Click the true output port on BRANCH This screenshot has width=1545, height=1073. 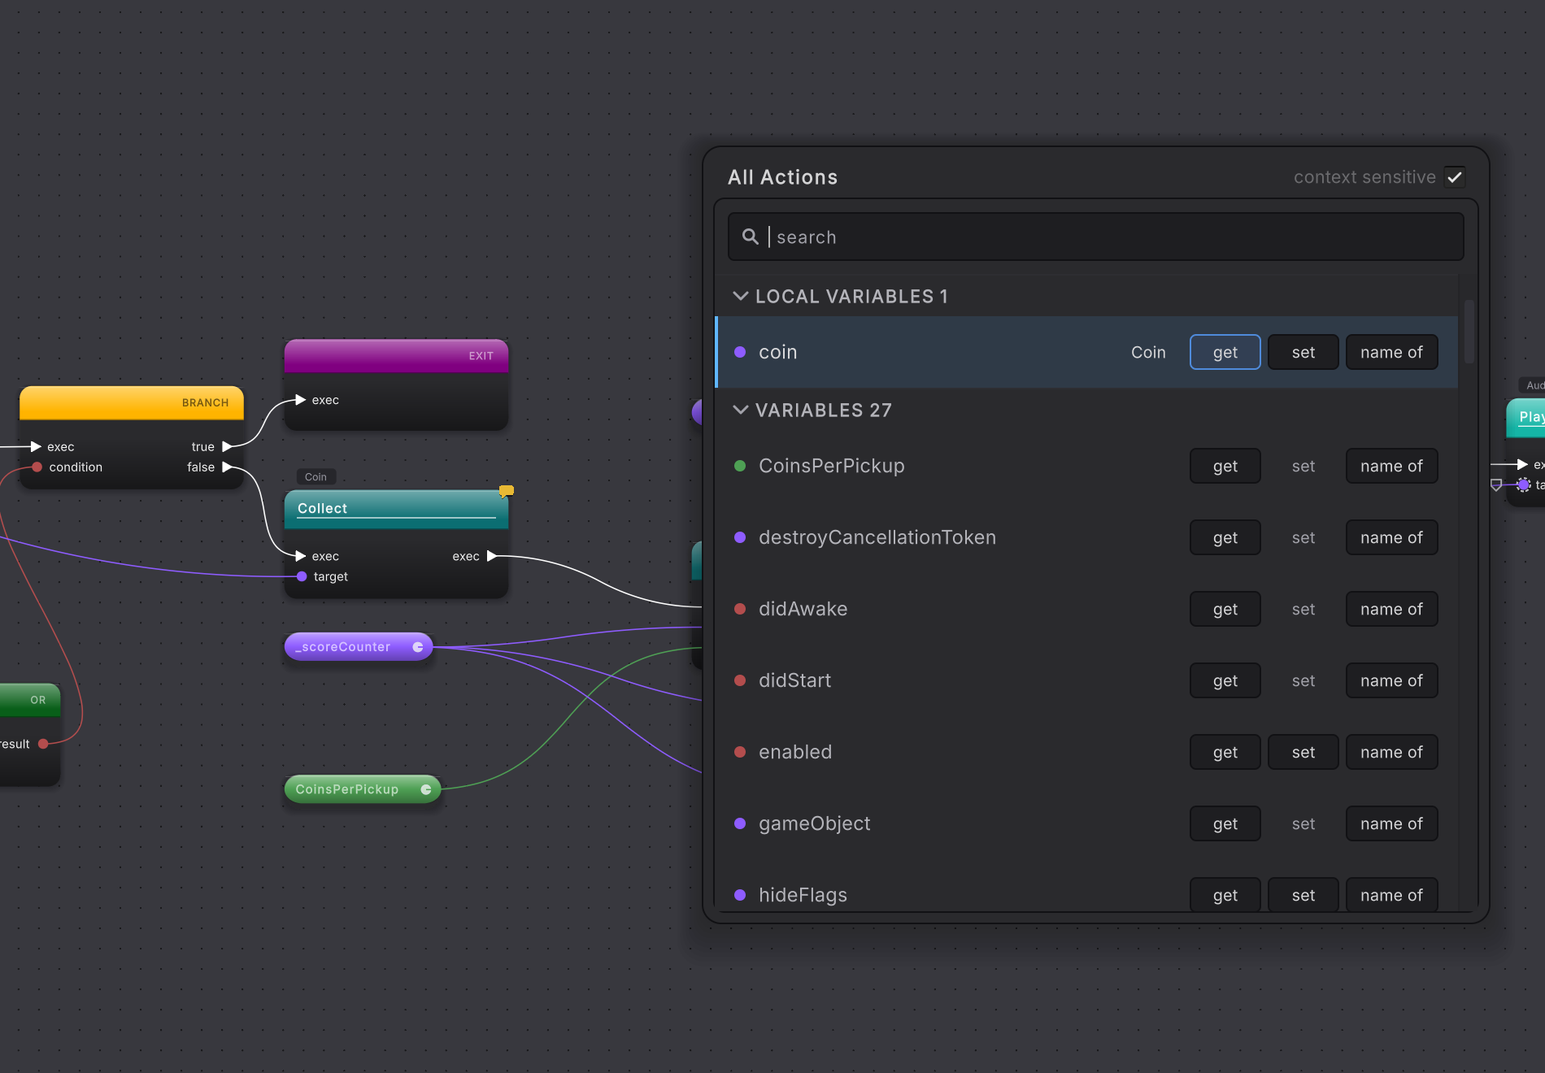pyautogui.click(x=228, y=446)
